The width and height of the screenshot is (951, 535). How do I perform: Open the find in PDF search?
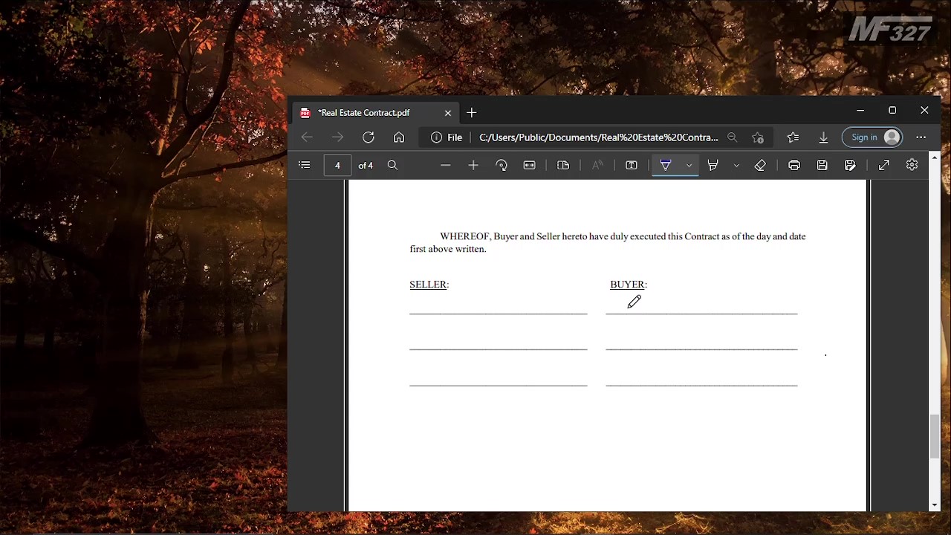click(x=393, y=165)
